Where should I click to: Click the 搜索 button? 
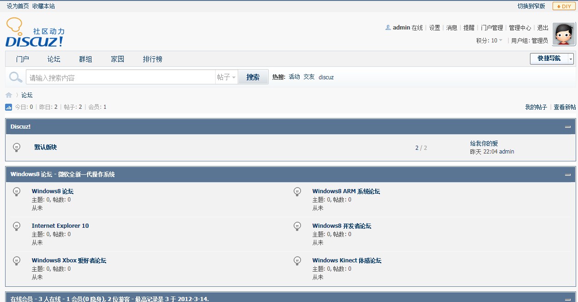[x=253, y=77]
